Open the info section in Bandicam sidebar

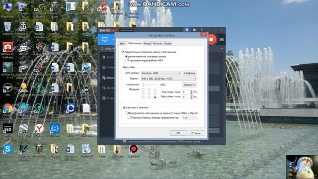pyautogui.click(x=108, y=98)
